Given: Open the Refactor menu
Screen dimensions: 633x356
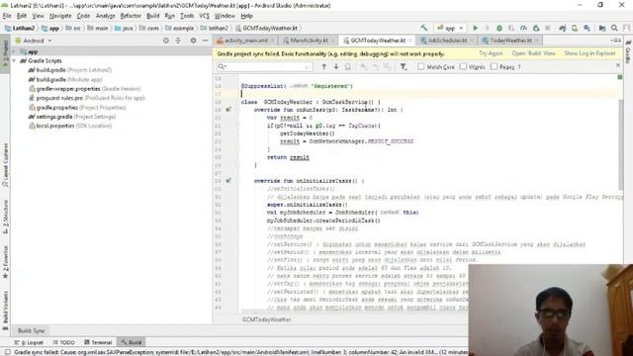Looking at the screenshot, I should tap(131, 16).
